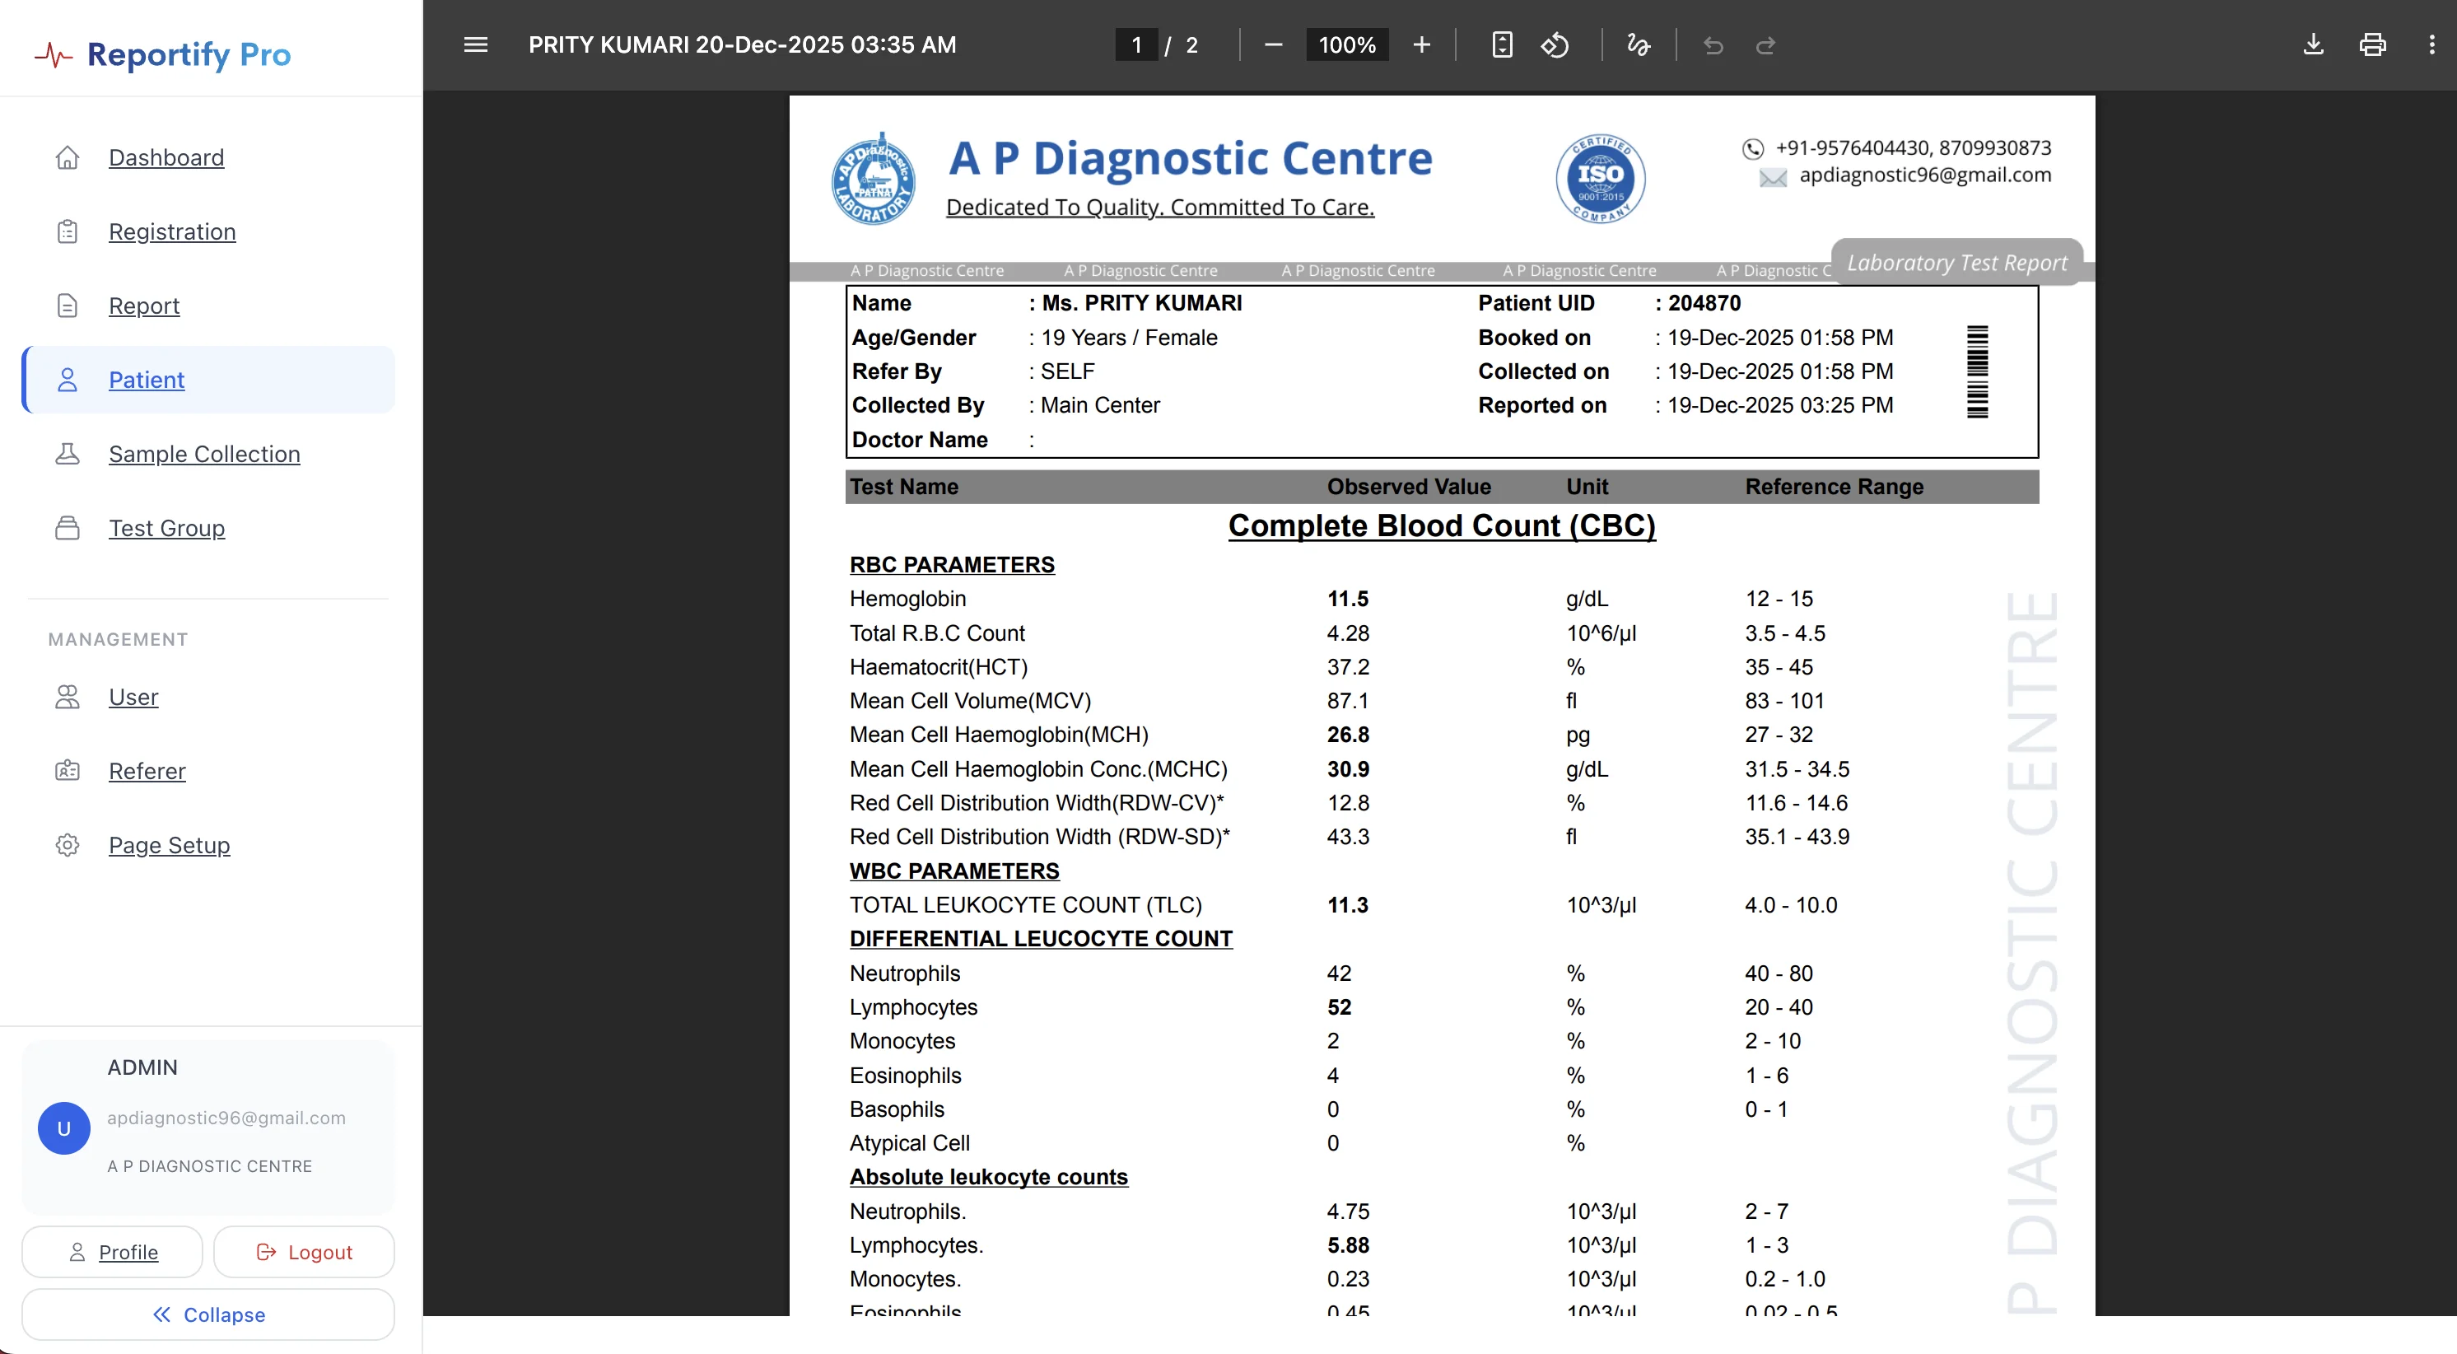
Task: Click the Dashboard home icon
Action: click(x=67, y=157)
